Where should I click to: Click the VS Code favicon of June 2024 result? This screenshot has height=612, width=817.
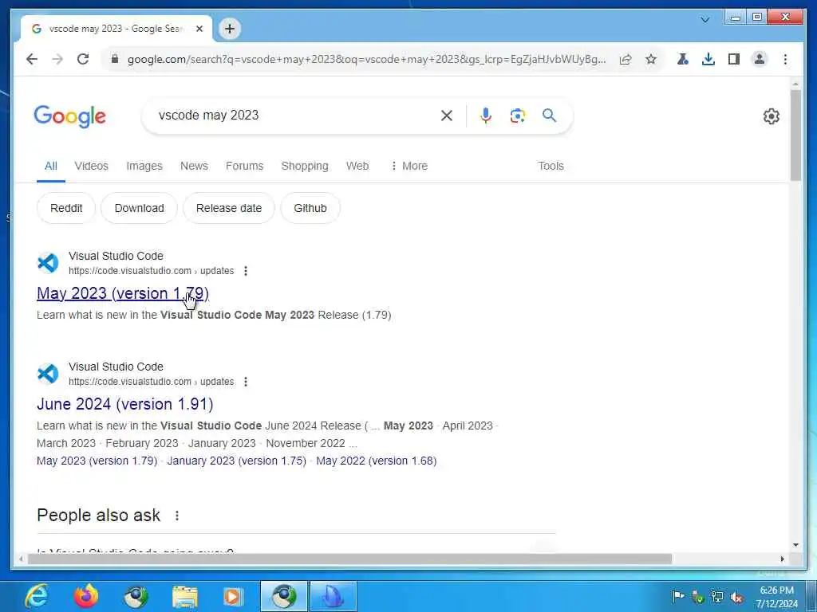pos(48,374)
